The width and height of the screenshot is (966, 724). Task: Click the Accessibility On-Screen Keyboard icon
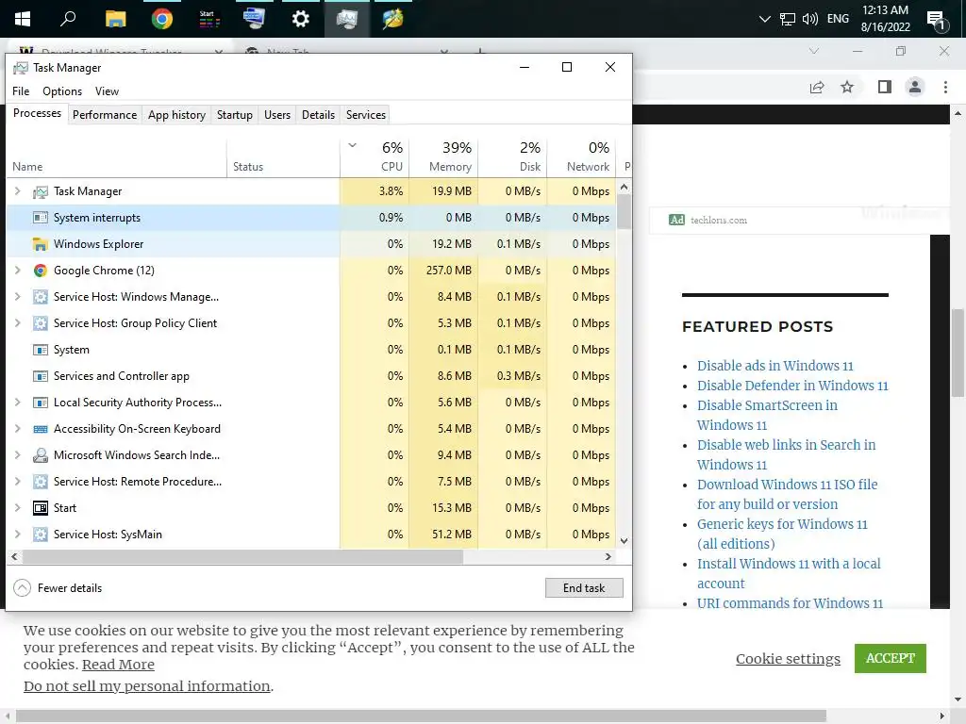tap(40, 429)
